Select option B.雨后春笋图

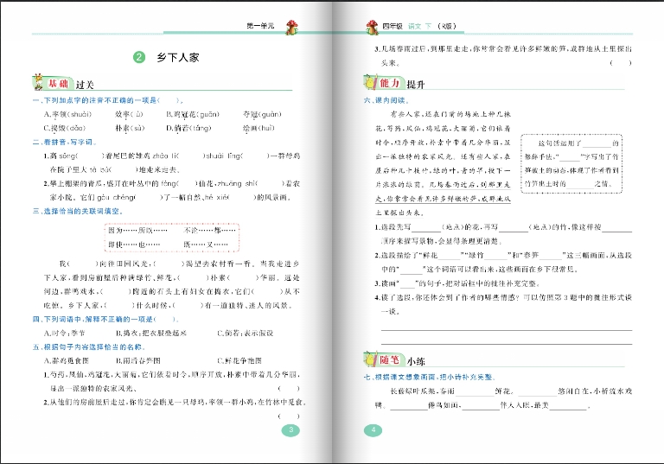[138, 360]
